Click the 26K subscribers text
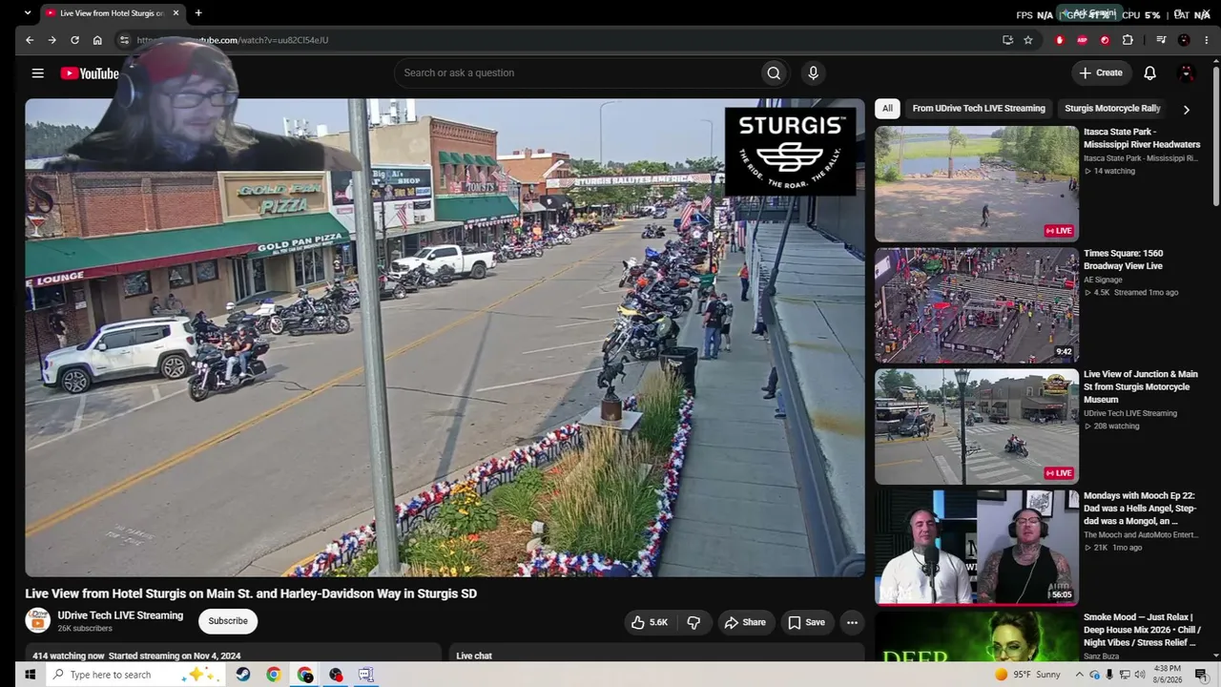 click(x=85, y=629)
